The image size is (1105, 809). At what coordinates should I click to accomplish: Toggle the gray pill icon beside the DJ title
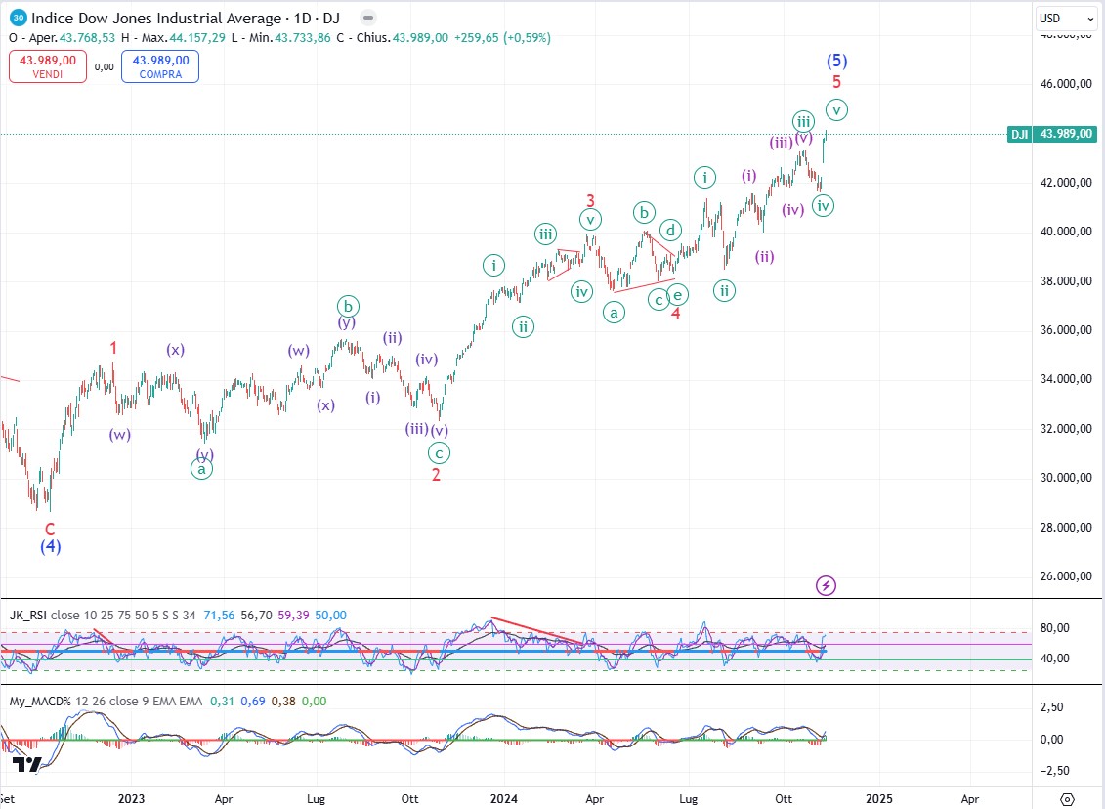coord(368,18)
